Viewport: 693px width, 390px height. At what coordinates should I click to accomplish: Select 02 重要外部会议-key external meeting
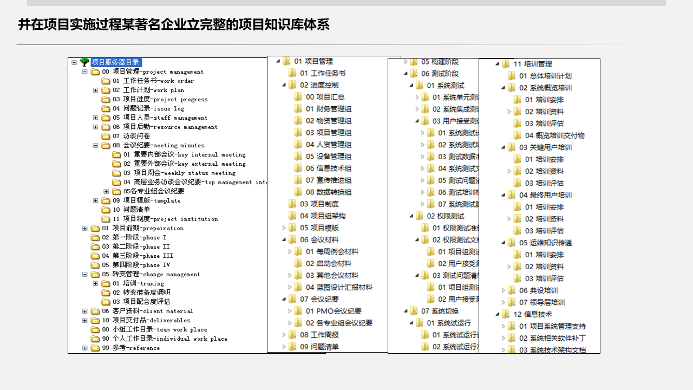[x=184, y=164]
